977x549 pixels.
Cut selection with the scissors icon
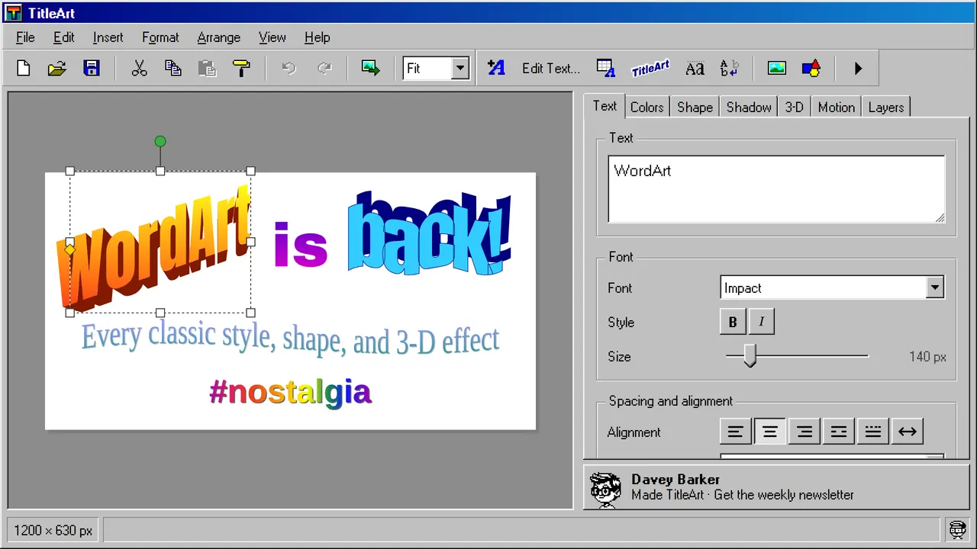click(139, 69)
